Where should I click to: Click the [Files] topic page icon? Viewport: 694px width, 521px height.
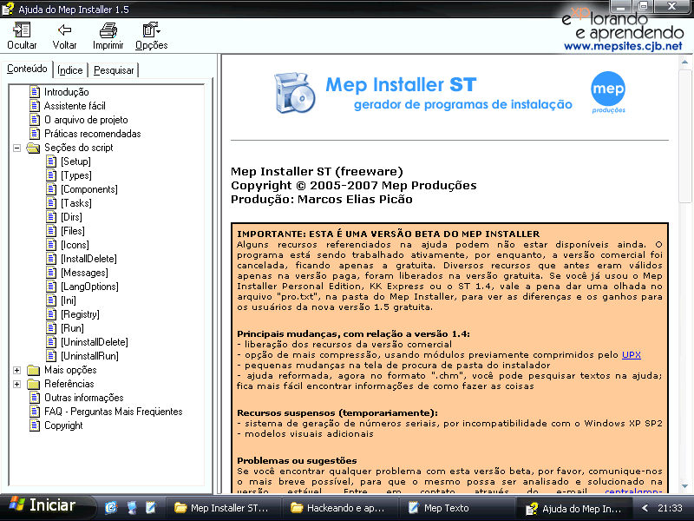coord(52,231)
